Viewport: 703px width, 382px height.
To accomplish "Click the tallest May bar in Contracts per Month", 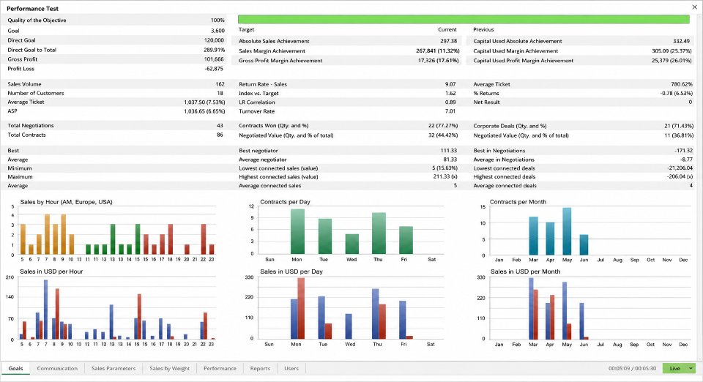I will click(567, 231).
